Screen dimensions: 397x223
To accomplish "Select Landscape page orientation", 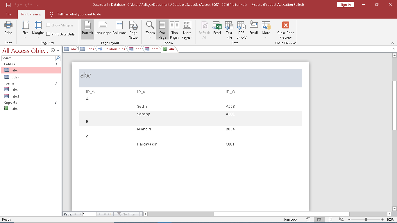I will pyautogui.click(x=103, y=28).
